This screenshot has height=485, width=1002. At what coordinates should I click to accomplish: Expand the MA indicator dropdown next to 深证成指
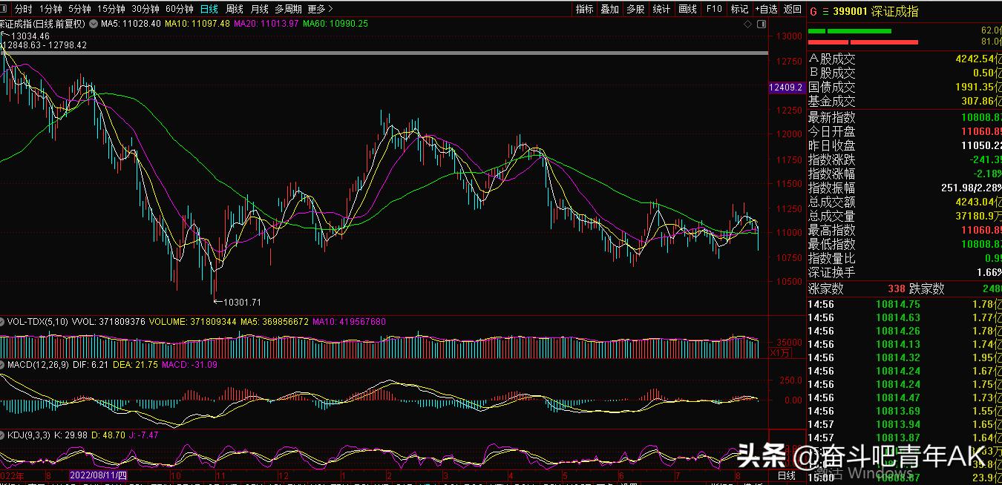(x=93, y=24)
